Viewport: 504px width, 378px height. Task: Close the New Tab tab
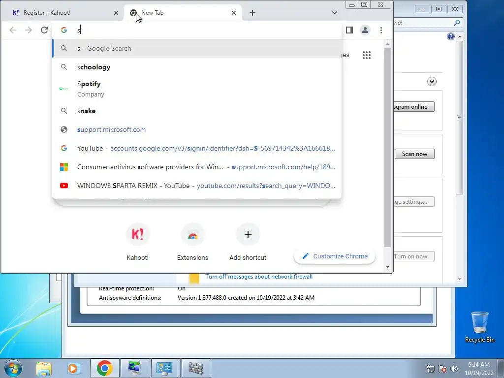234,13
